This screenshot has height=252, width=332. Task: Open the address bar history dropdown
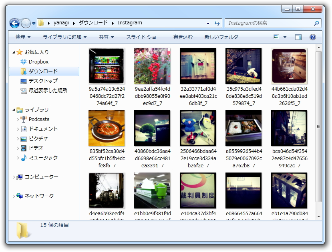click(207, 23)
